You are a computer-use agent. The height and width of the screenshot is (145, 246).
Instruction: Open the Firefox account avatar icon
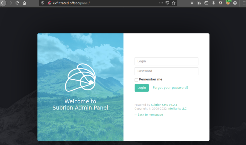point(213,3)
